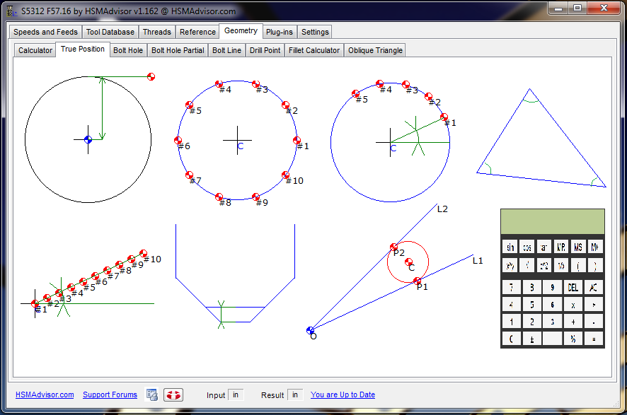
Task: Click the Input unit field showing 'in'
Action: coord(236,394)
